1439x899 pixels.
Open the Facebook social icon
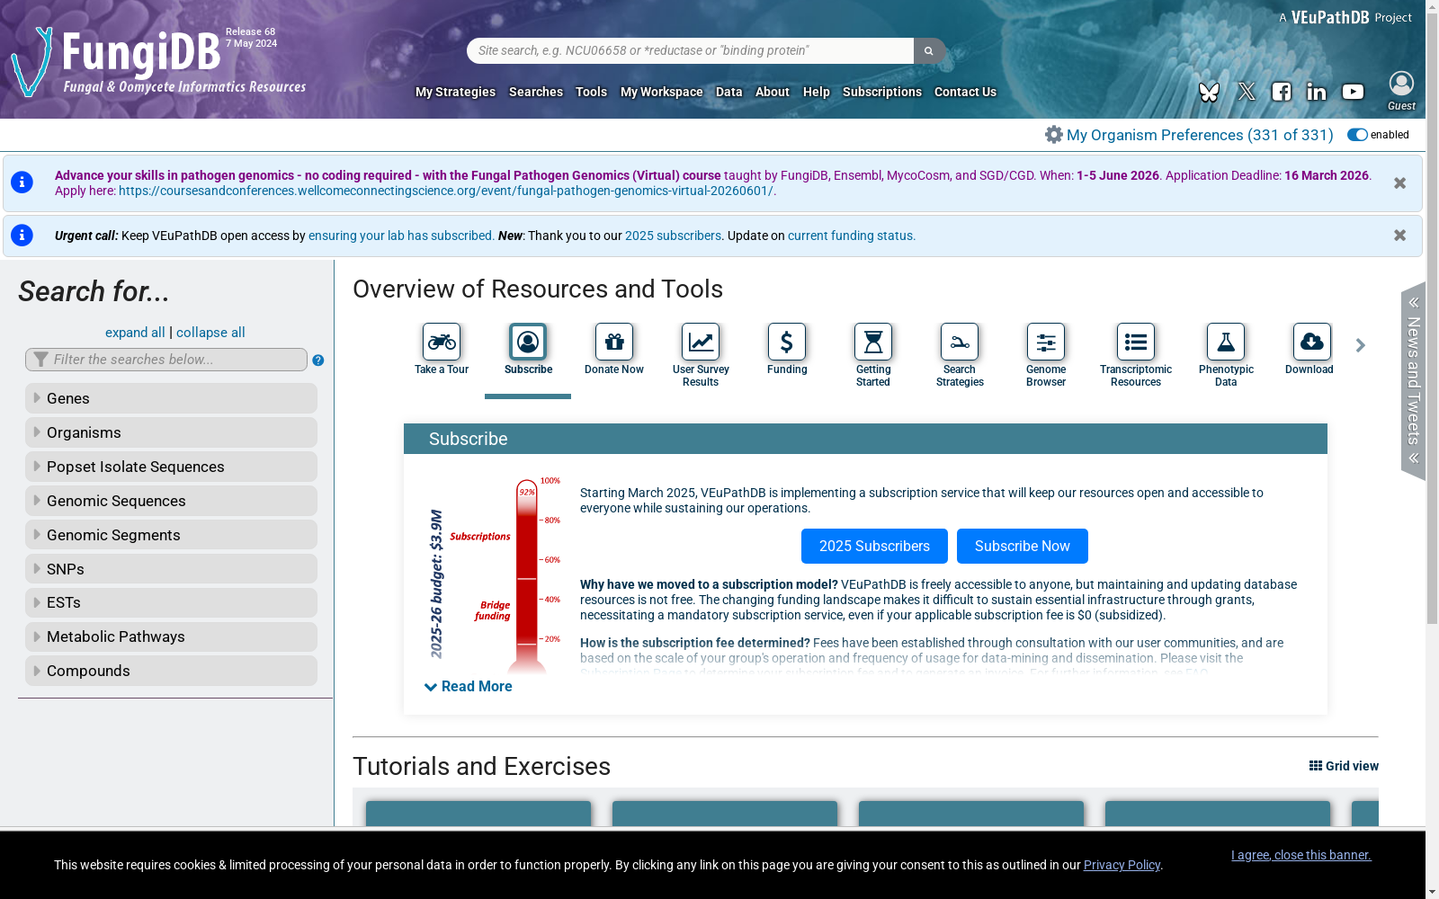point(1282,92)
